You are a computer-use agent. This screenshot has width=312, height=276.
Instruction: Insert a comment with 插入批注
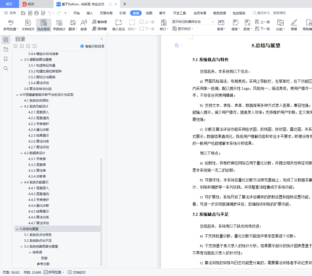(119, 25)
